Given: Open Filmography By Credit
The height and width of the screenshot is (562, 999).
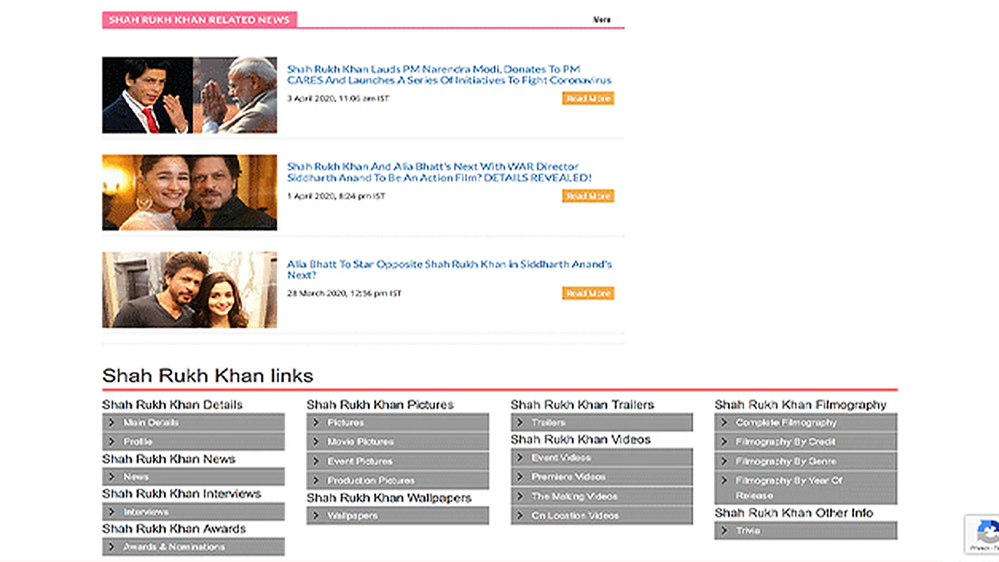Looking at the screenshot, I should click(806, 442).
